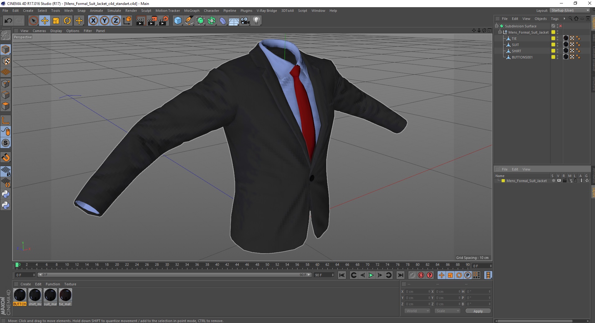Open deformer objects icon
Screen dimensions: 595x323
pos(223,21)
